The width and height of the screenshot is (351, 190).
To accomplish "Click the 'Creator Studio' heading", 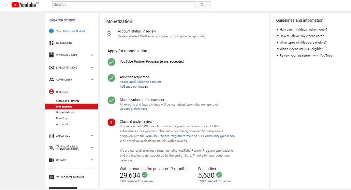I will [62, 20].
